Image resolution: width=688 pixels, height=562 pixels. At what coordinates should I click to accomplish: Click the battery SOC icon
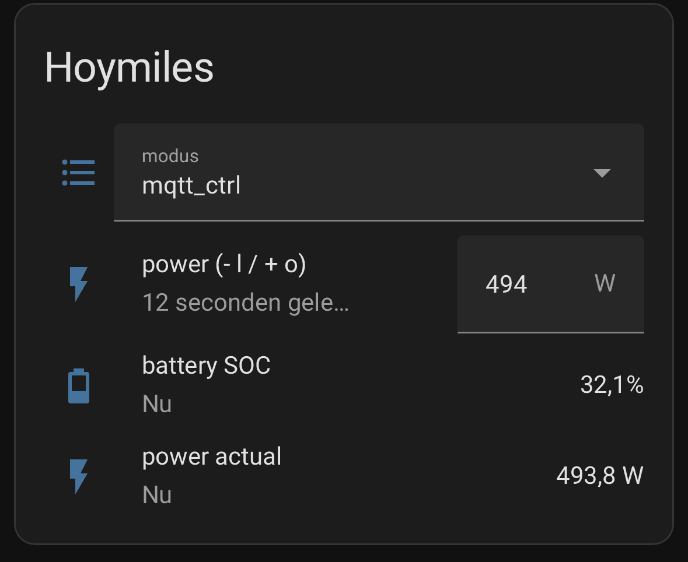pos(79,385)
